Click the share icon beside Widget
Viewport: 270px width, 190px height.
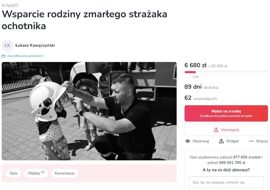[221, 141]
